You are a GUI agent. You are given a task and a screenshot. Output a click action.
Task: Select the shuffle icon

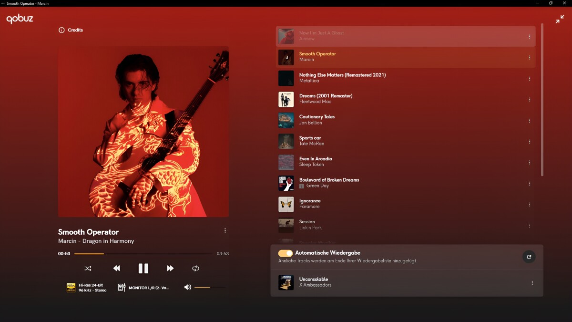click(88, 268)
